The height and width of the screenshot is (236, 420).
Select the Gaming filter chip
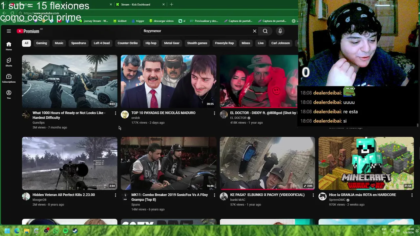[x=41, y=43]
